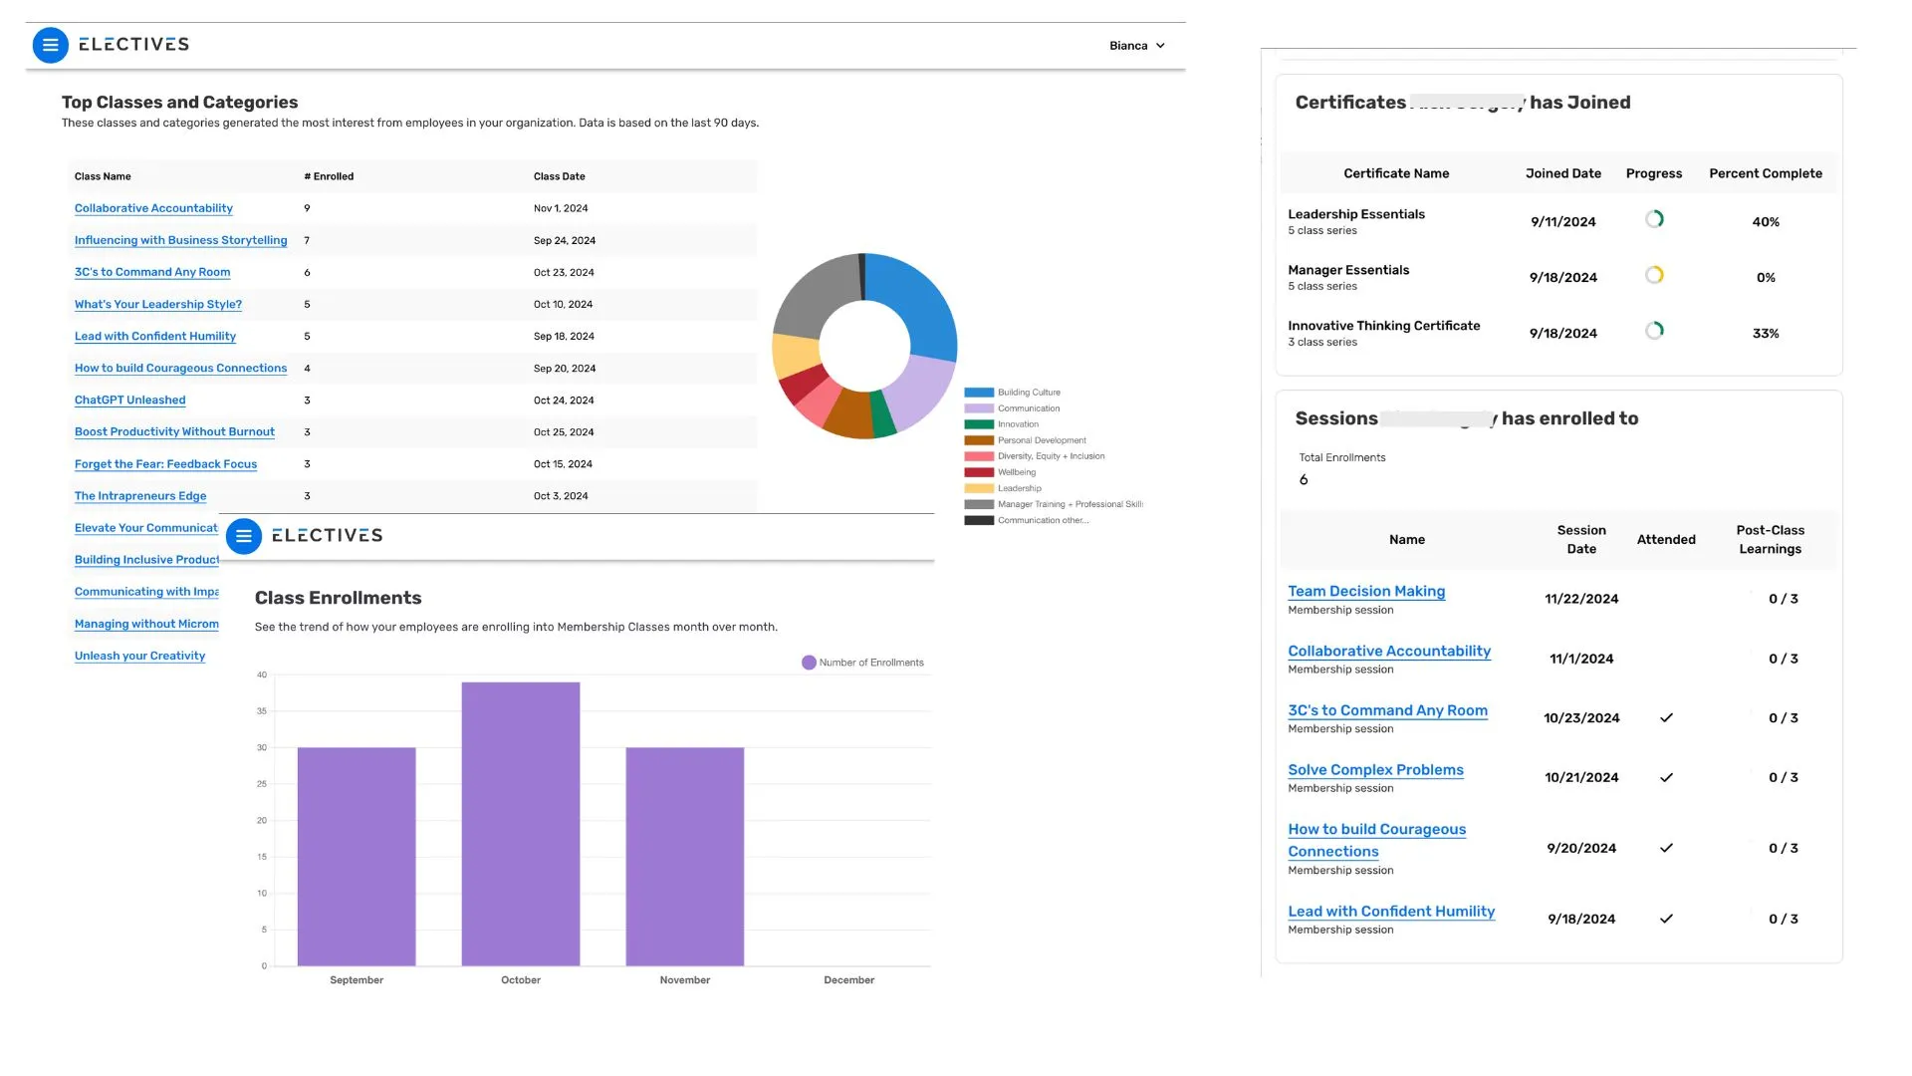Click the Joined Date column header
1912x1076 pixels.
1563,173
